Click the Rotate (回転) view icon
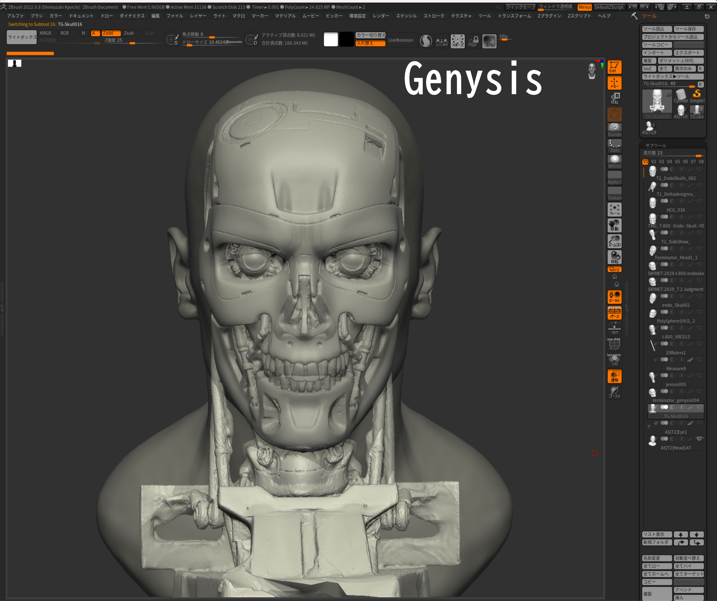Screen dimensions: 717x601 coord(614,257)
